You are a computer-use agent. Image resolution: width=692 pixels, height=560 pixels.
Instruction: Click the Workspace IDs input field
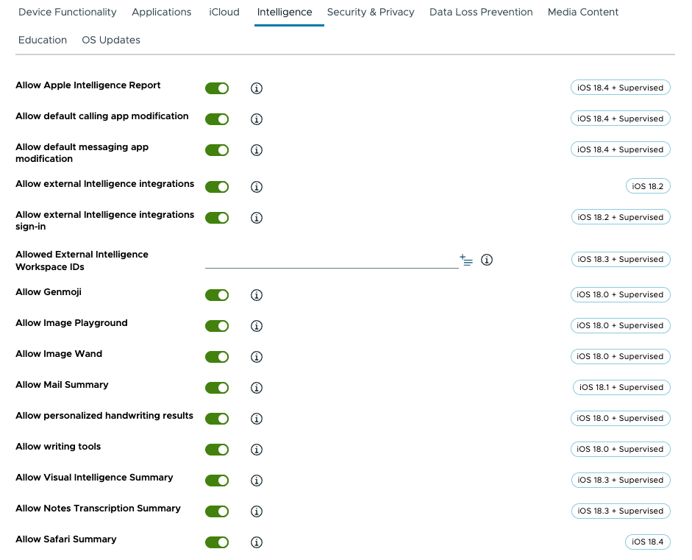click(x=331, y=260)
